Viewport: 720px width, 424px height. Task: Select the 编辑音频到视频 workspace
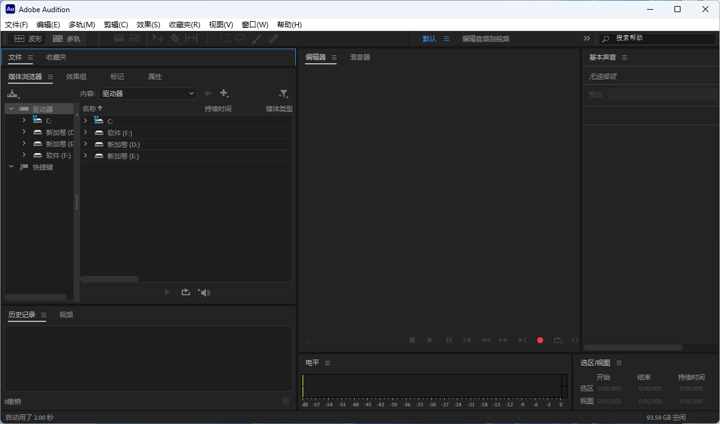click(485, 38)
